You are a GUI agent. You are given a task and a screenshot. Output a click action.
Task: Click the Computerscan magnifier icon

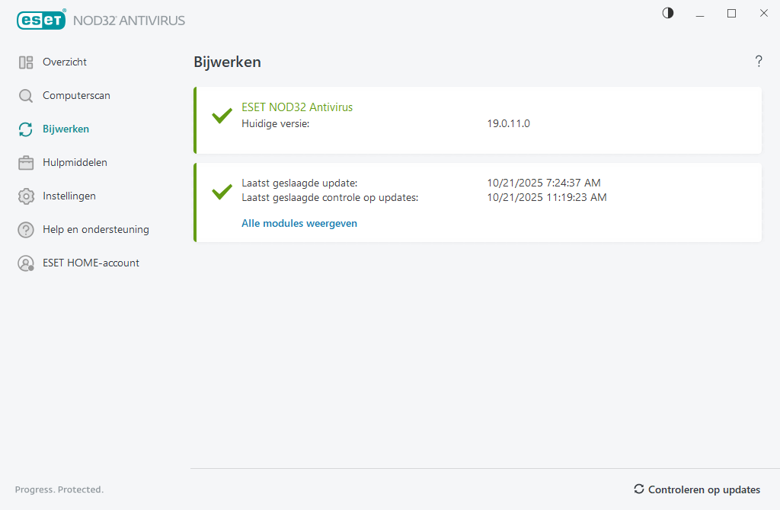click(26, 96)
